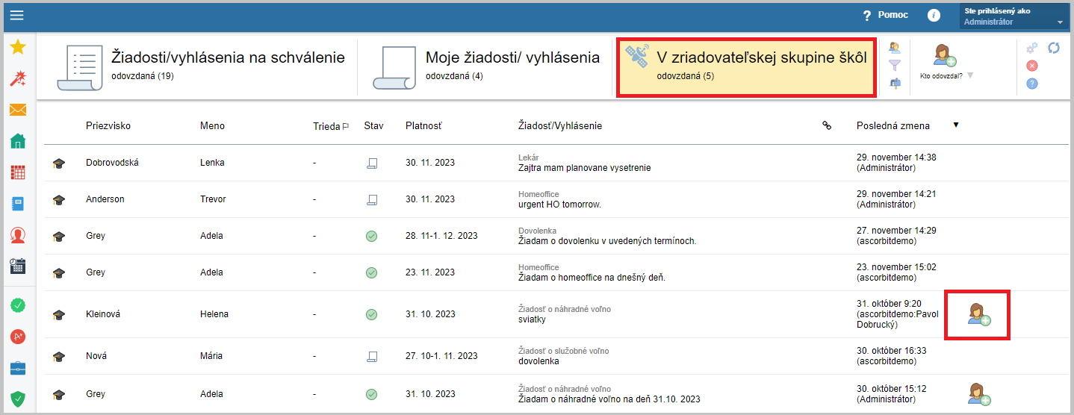Open the green shield sidebar icon
Viewport: 1074px width, 415px height.
pos(18,399)
